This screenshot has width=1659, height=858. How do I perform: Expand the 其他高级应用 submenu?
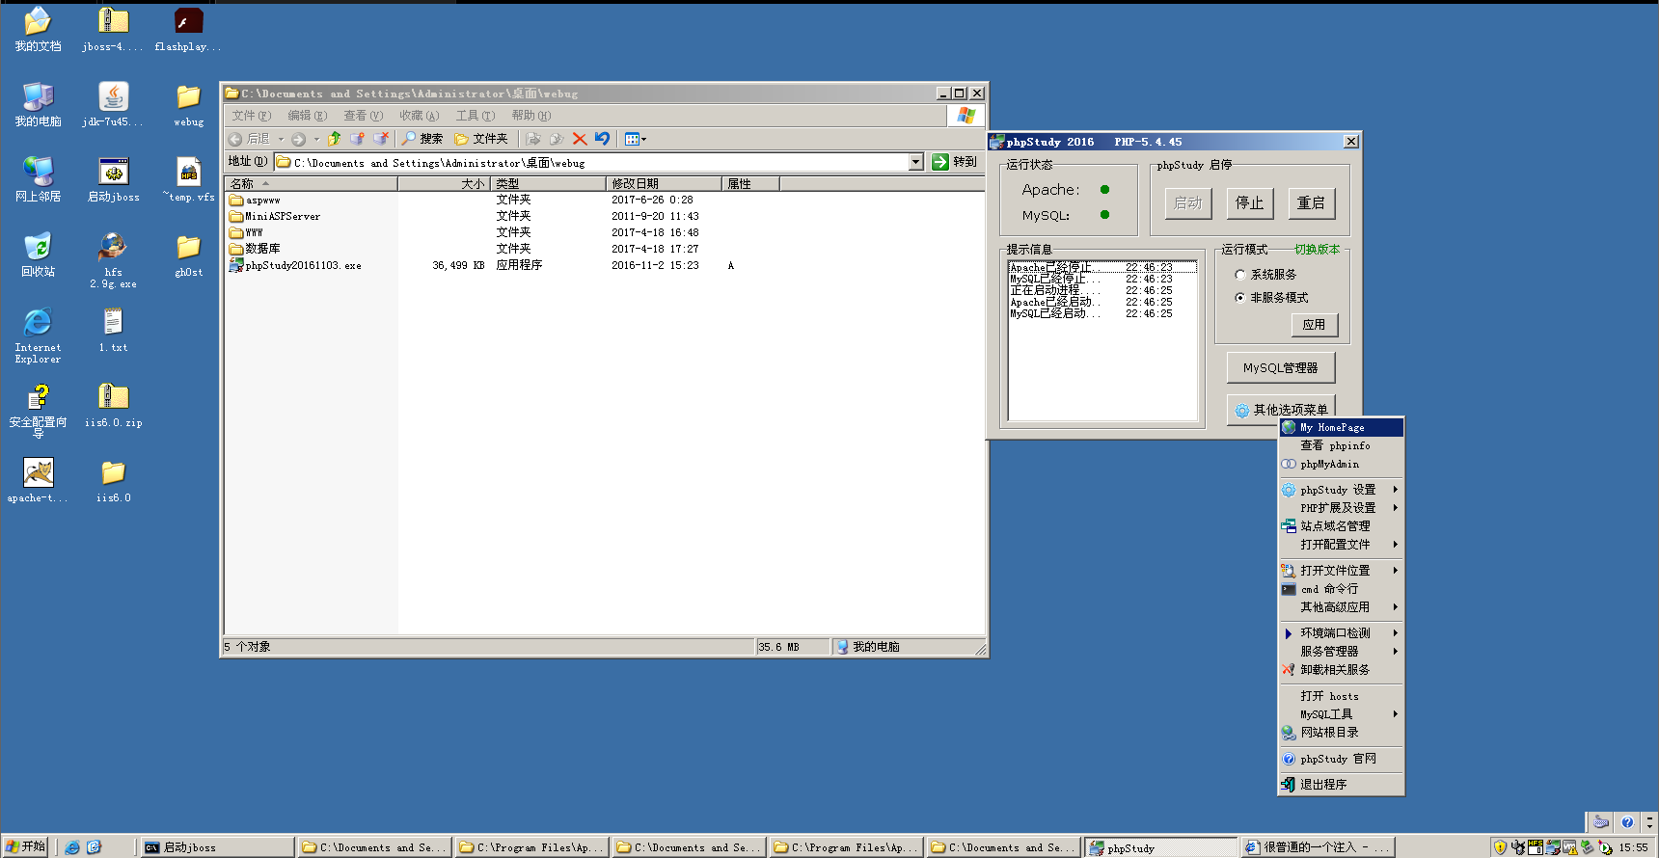coord(1342,607)
